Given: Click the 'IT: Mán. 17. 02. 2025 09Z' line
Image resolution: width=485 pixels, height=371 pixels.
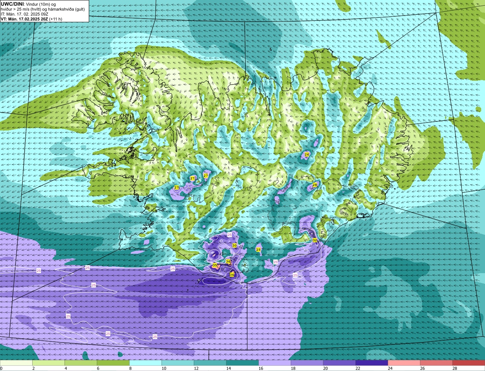Looking at the screenshot, I should [x=24, y=14].
